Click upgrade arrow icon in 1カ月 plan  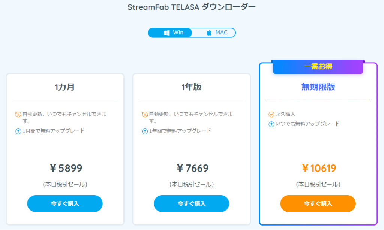coord(18,131)
